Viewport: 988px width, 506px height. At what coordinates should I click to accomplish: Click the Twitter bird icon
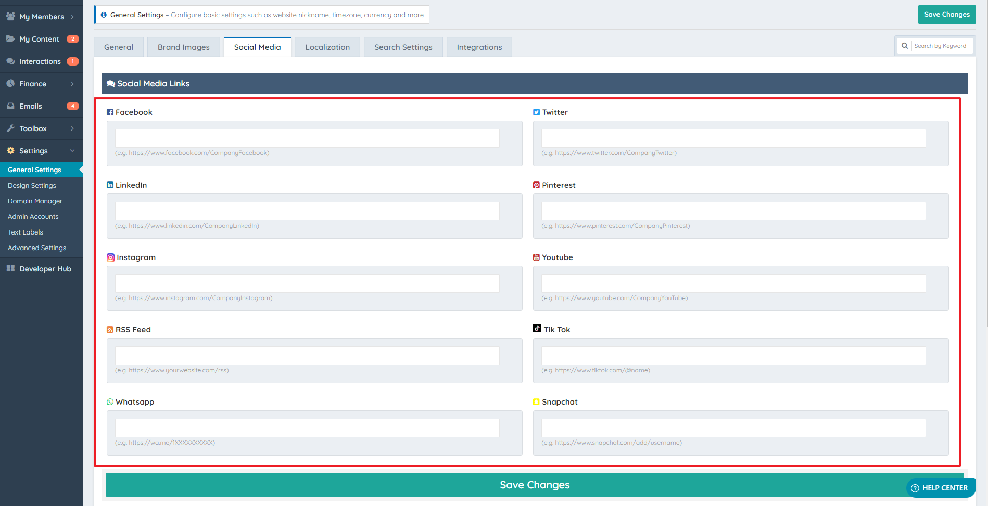coord(536,112)
